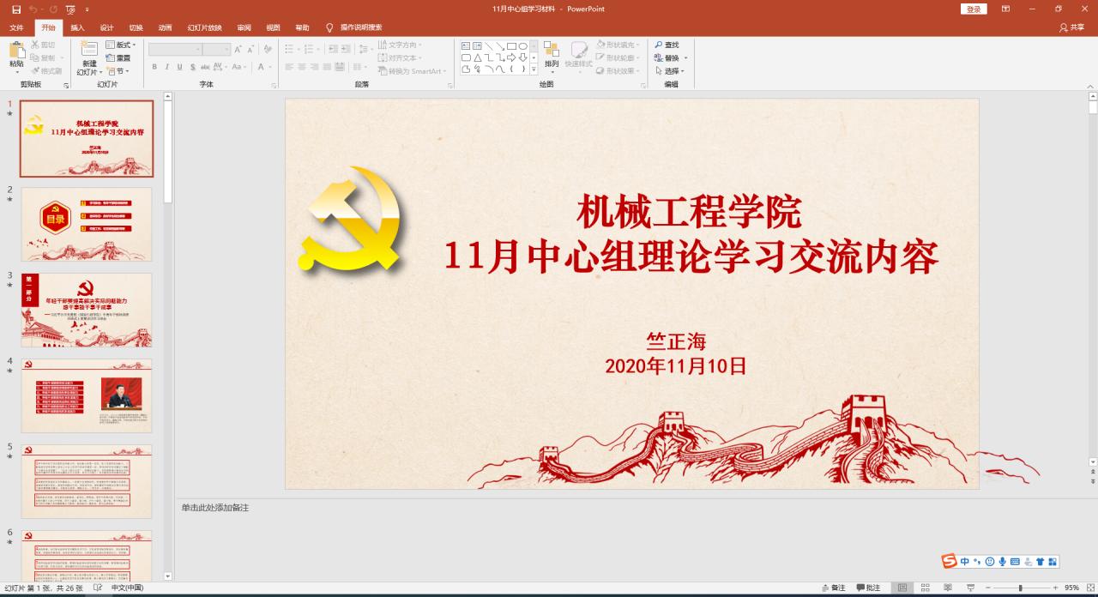Expand the Layout (版式) dropdown
This screenshot has width=1098, height=597.
coord(122,45)
